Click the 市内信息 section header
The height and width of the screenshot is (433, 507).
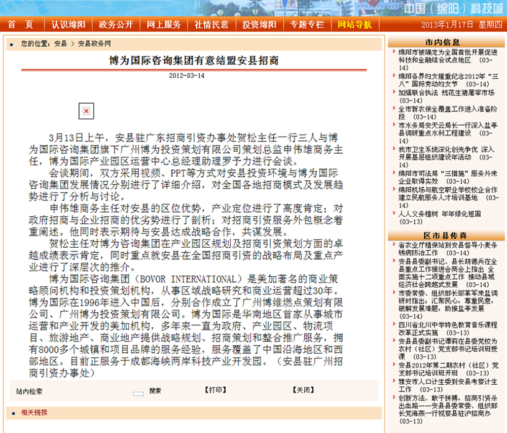tap(442, 43)
